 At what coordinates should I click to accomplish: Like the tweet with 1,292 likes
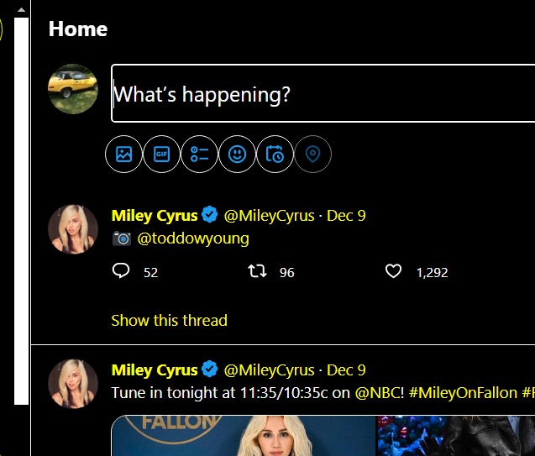393,271
